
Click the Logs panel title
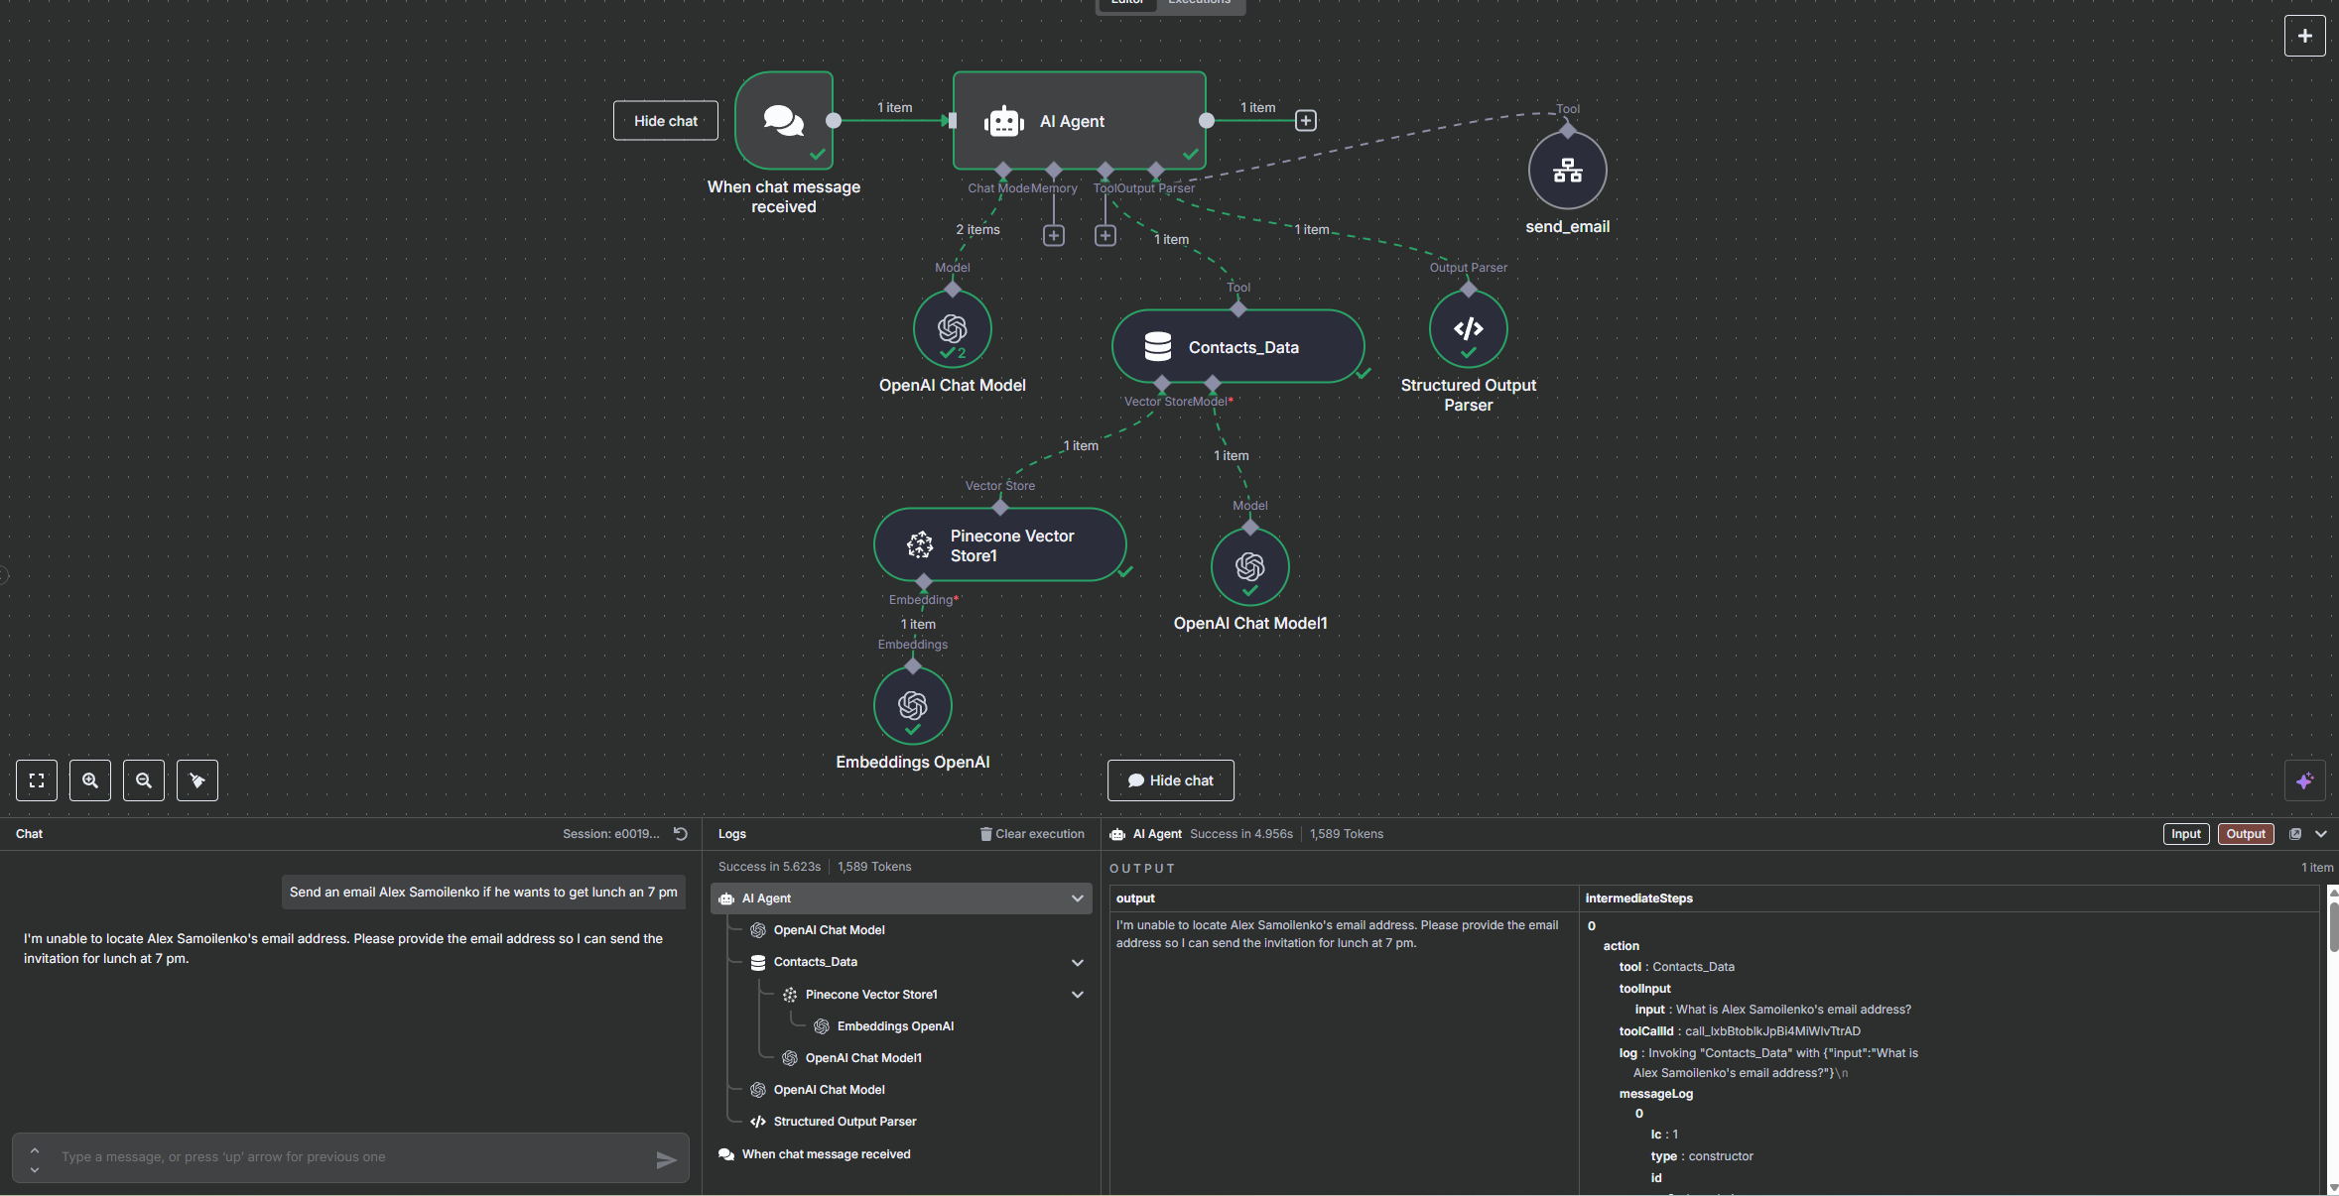tap(732, 834)
